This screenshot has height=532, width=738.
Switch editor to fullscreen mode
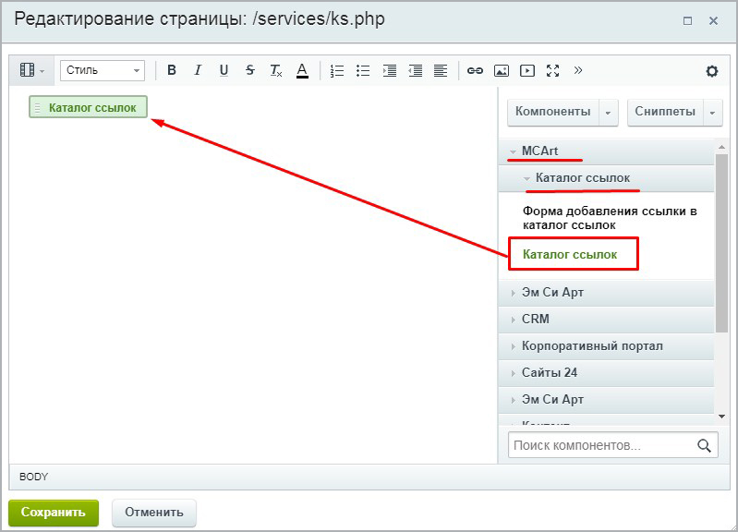pyautogui.click(x=553, y=70)
